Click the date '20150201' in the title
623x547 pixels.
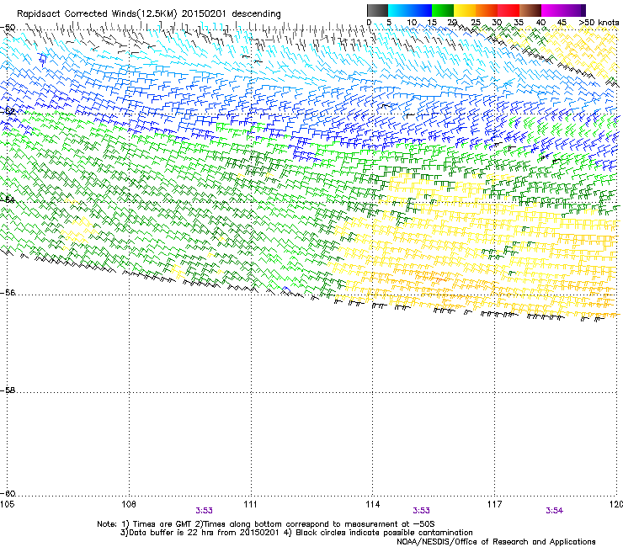[204, 14]
